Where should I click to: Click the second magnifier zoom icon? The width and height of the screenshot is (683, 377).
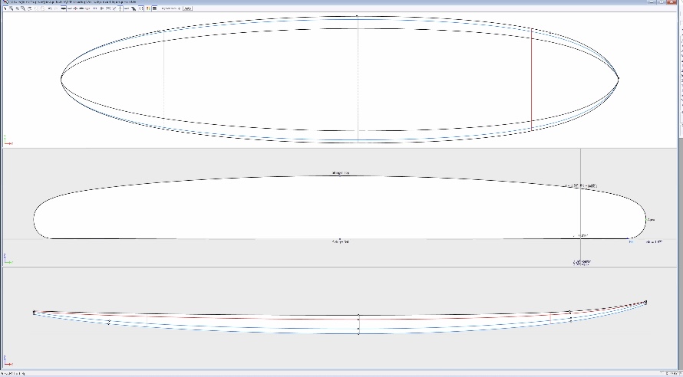[x=17, y=8]
